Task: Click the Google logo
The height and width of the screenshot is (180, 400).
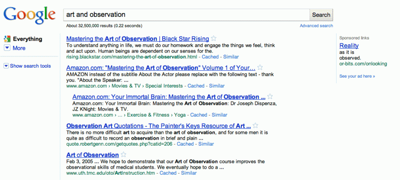Action: pyautogui.click(x=29, y=16)
